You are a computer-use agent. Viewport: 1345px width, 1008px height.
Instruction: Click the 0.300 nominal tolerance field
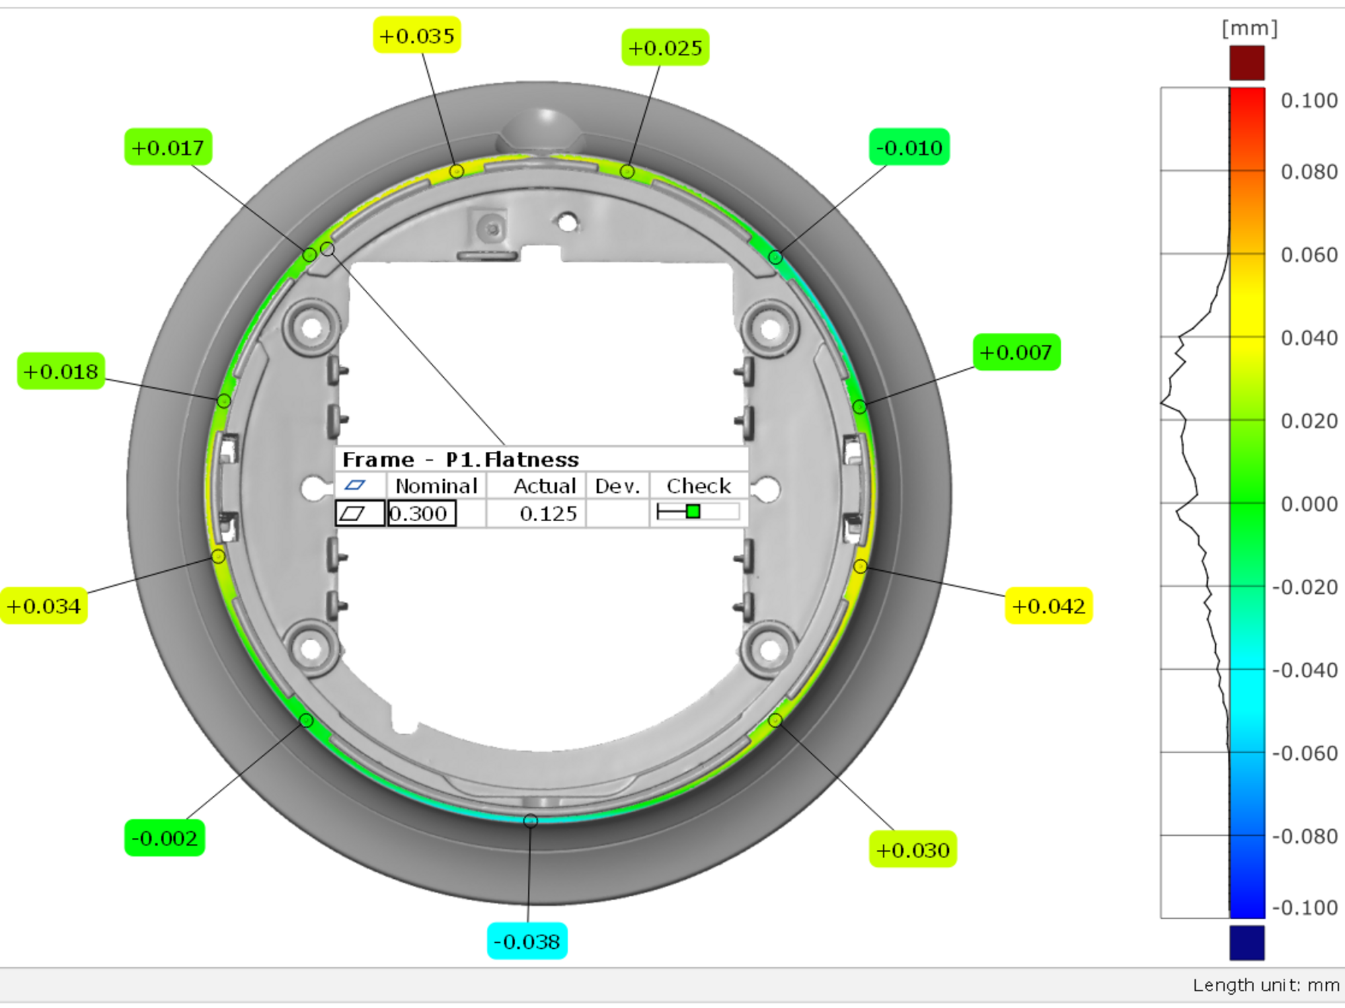422,514
